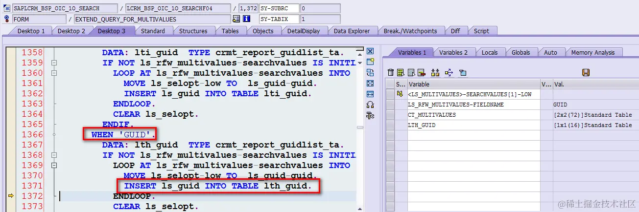Click the trash icon to delete variables
Image resolution: width=639 pixels, height=212 pixels.
tap(390, 72)
